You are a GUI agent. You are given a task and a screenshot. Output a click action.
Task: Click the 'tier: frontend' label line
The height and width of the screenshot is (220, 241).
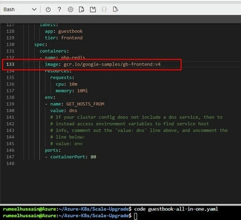click(64, 38)
